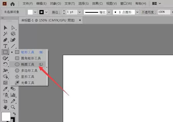Select the Hand tool
The image size is (173, 122).
tap(5, 107)
